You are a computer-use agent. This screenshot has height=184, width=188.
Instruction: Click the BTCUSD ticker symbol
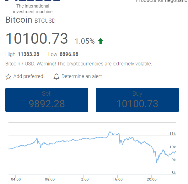[x=45, y=21]
